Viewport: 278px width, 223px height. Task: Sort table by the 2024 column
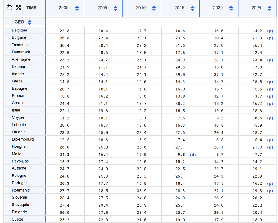point(270,8)
